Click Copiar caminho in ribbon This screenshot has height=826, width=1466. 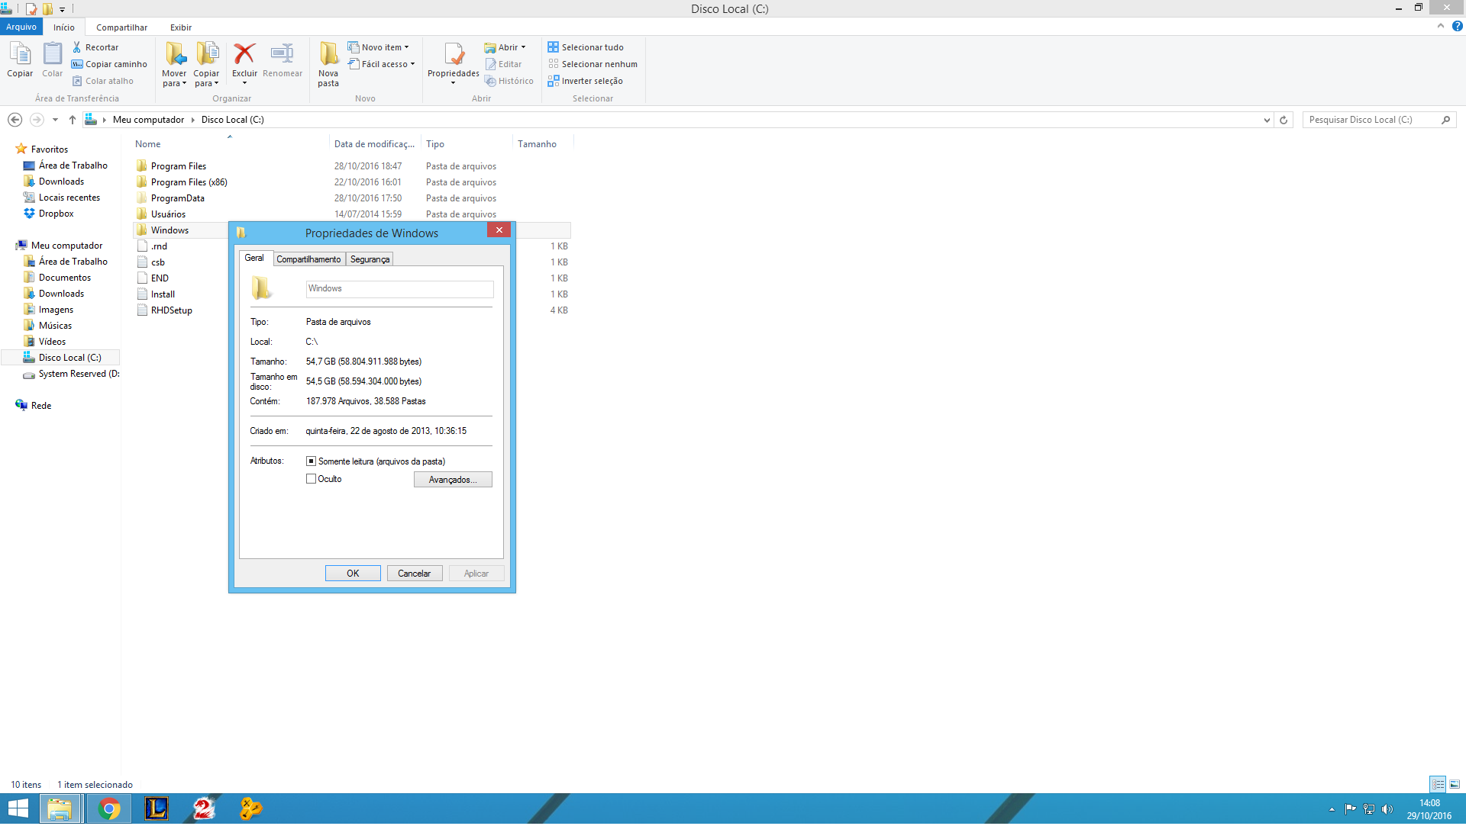pyautogui.click(x=109, y=64)
